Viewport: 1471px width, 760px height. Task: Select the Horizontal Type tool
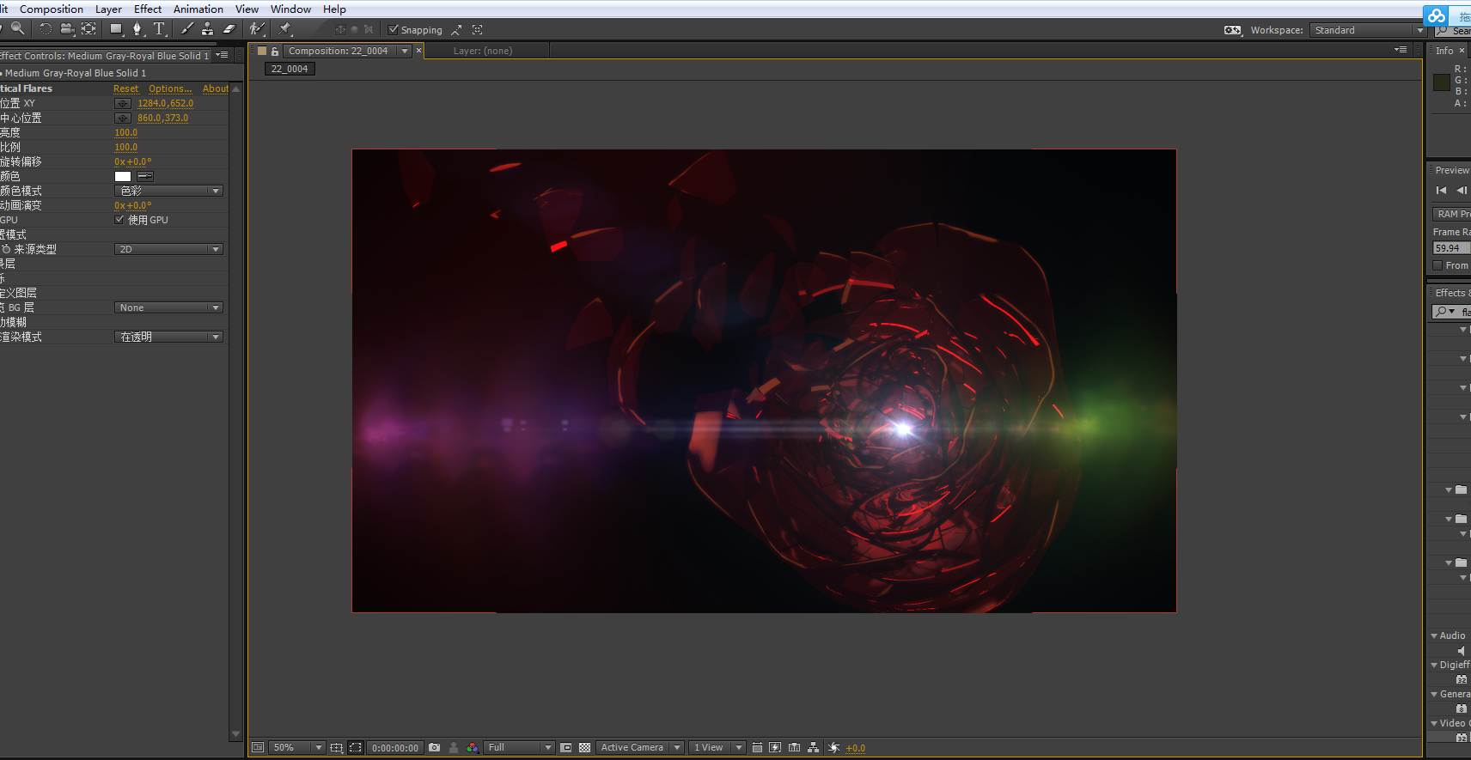tap(159, 29)
